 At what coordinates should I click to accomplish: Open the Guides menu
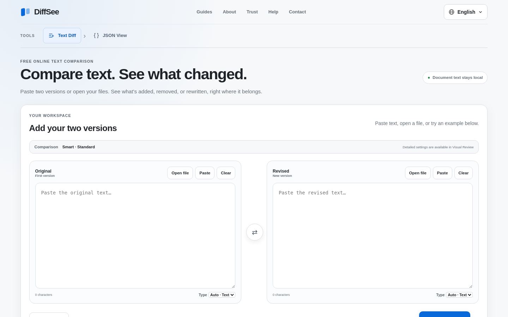click(x=204, y=12)
